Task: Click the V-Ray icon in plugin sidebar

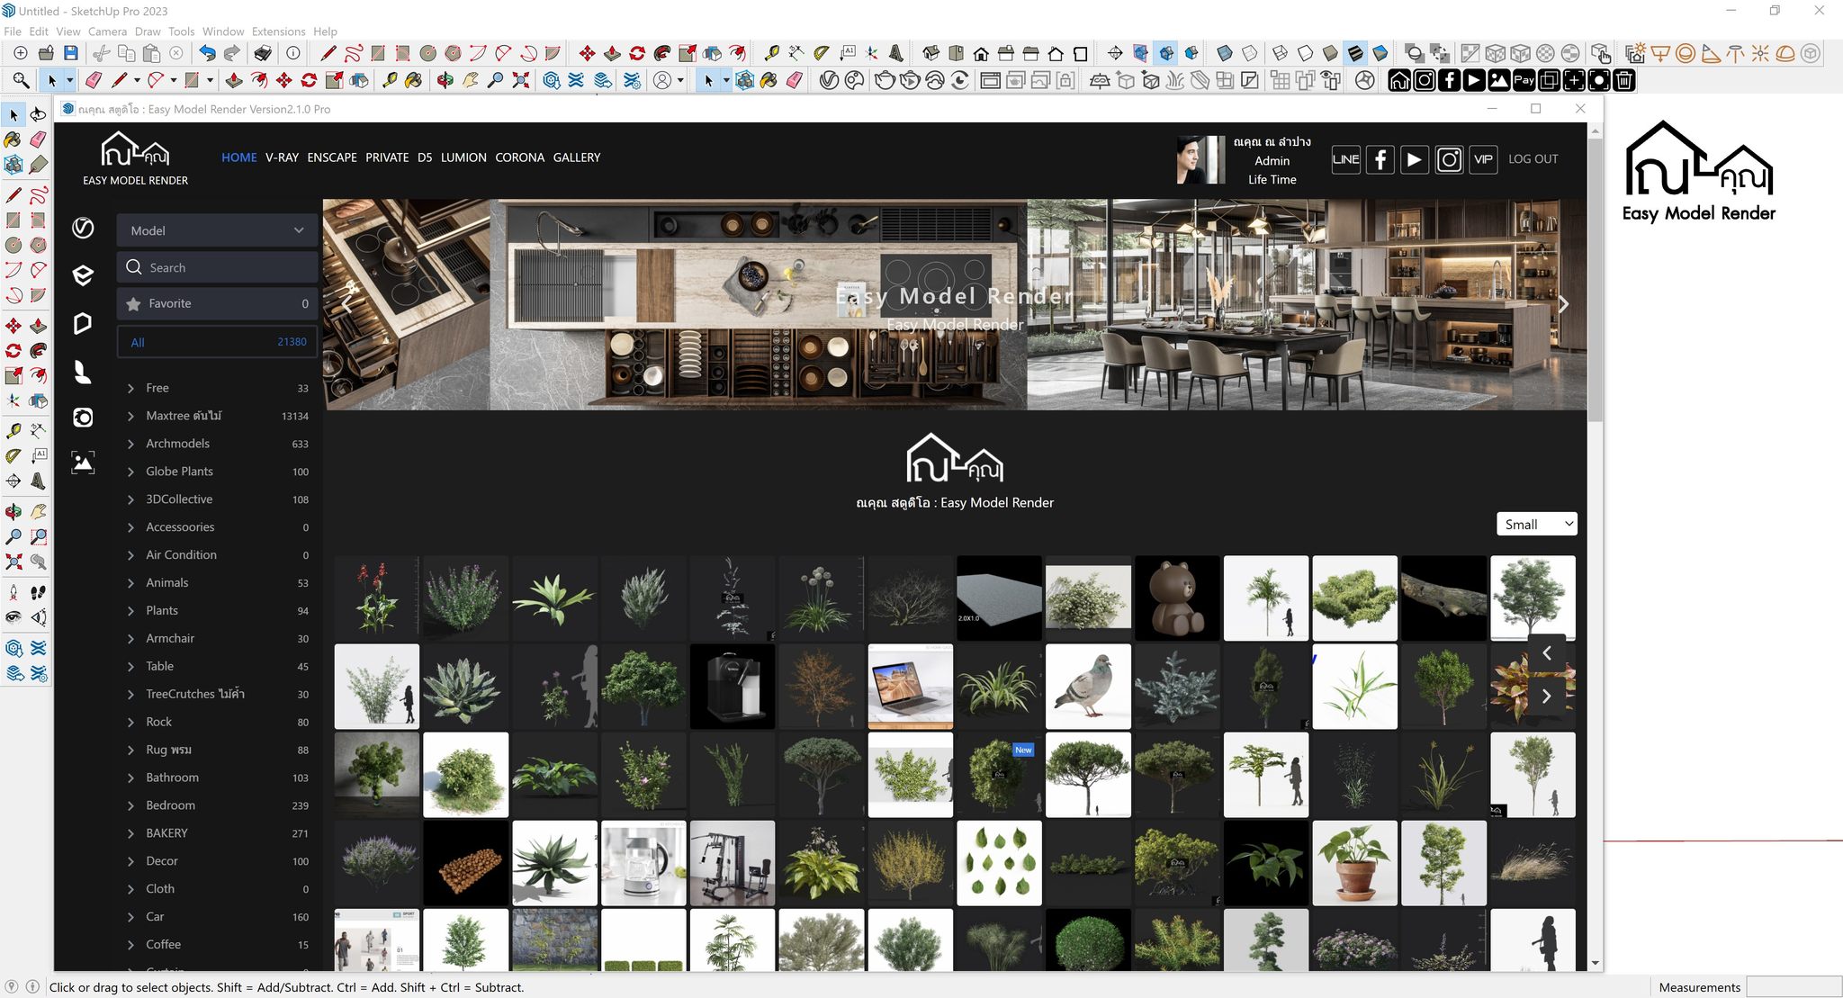Action: pyautogui.click(x=83, y=228)
